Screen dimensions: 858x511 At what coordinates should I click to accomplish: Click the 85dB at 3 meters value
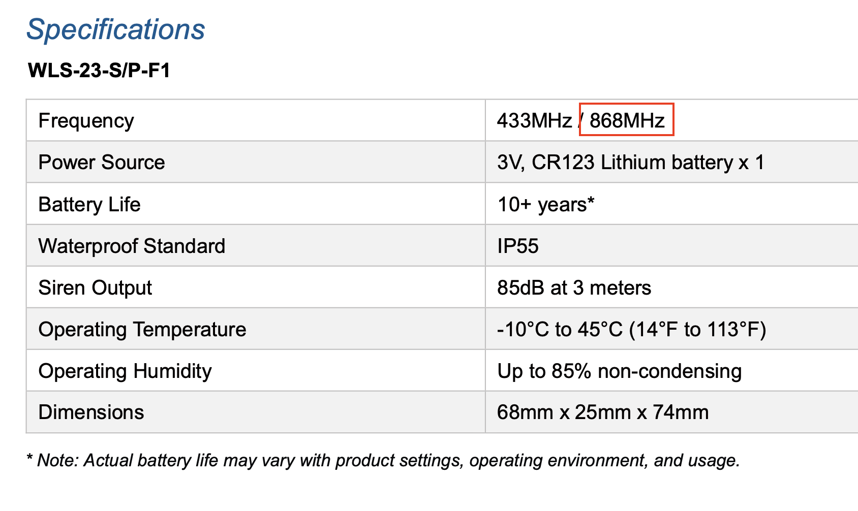(574, 288)
